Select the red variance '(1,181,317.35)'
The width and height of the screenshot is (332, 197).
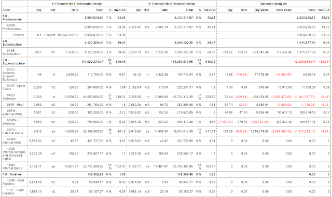pyautogui.click(x=306, y=97)
